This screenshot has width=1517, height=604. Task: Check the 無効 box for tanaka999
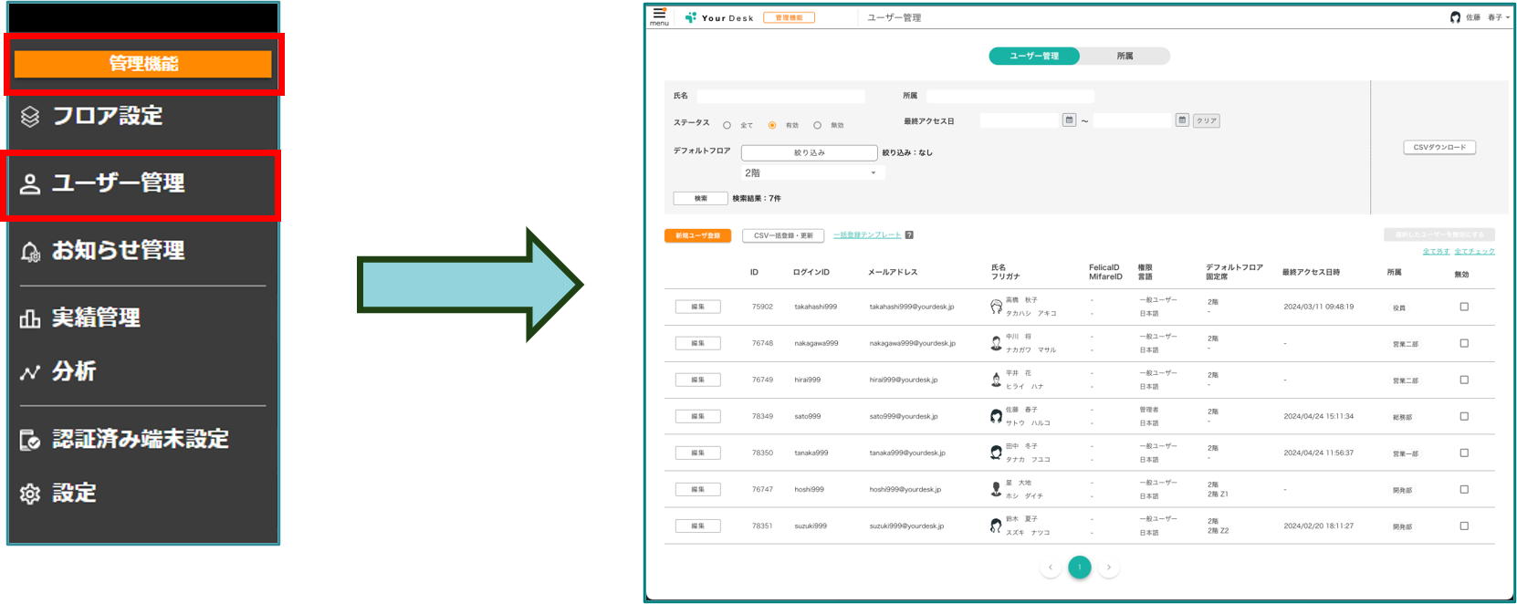(1464, 453)
